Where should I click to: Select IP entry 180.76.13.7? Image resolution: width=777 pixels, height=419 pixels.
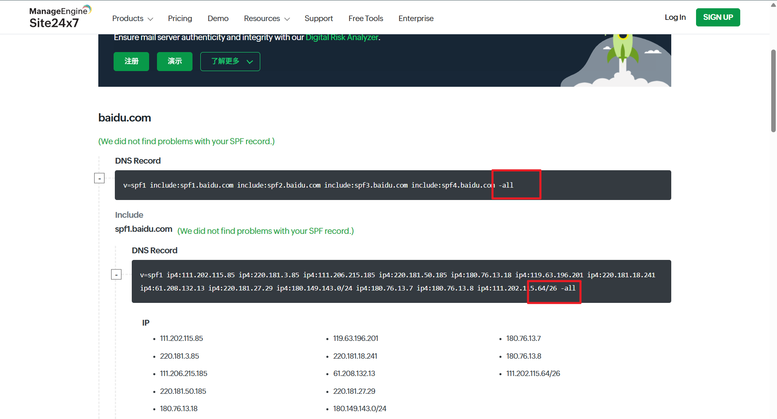524,338
